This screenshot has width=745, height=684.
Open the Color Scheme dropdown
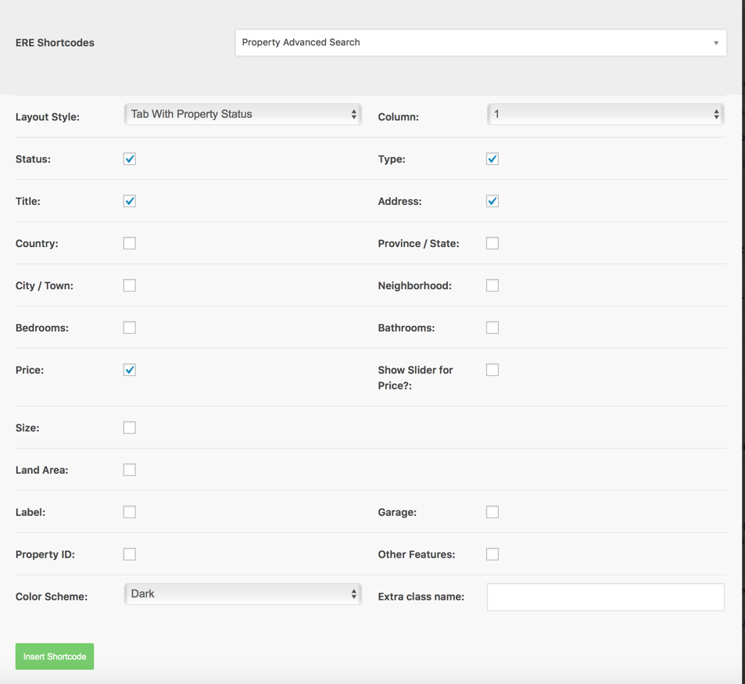(x=243, y=594)
